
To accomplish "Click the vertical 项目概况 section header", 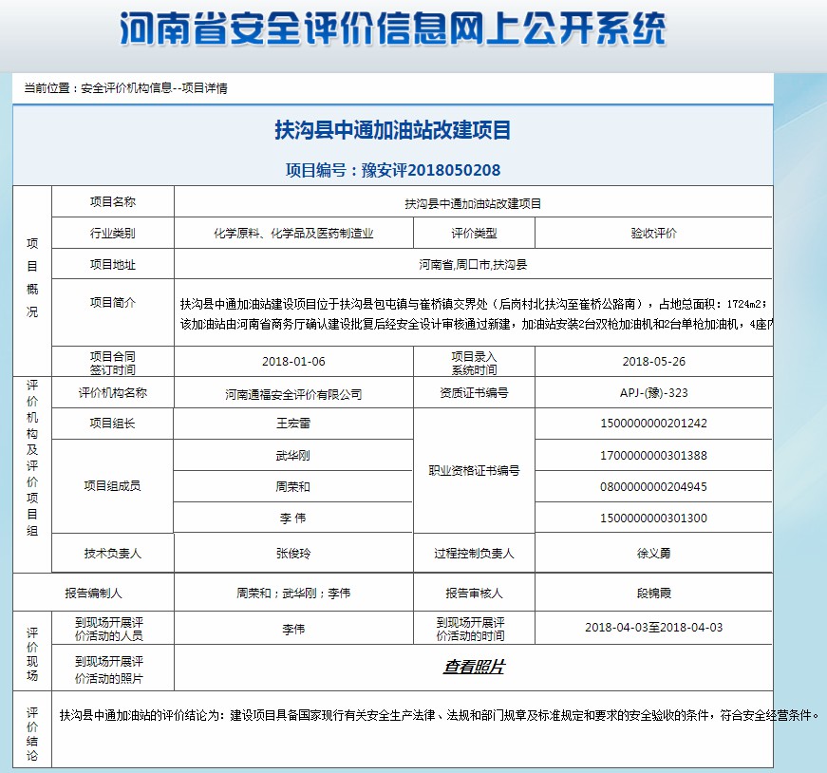I will 32,277.
